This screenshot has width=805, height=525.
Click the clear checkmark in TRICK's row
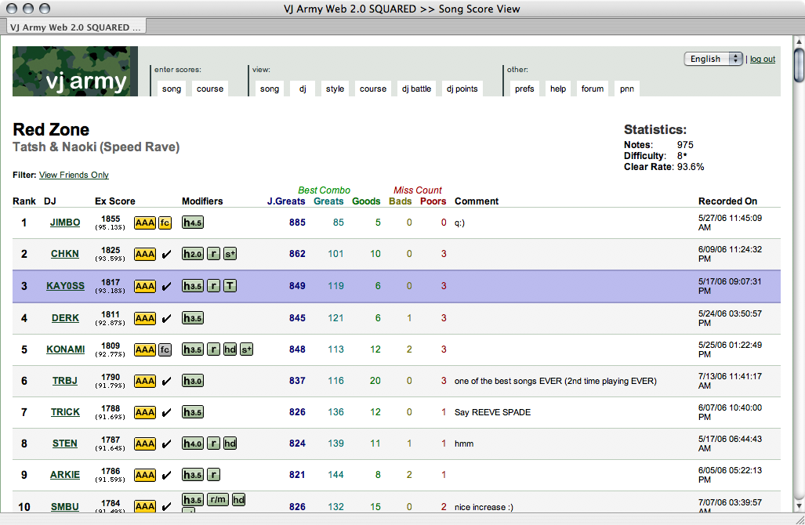166,412
